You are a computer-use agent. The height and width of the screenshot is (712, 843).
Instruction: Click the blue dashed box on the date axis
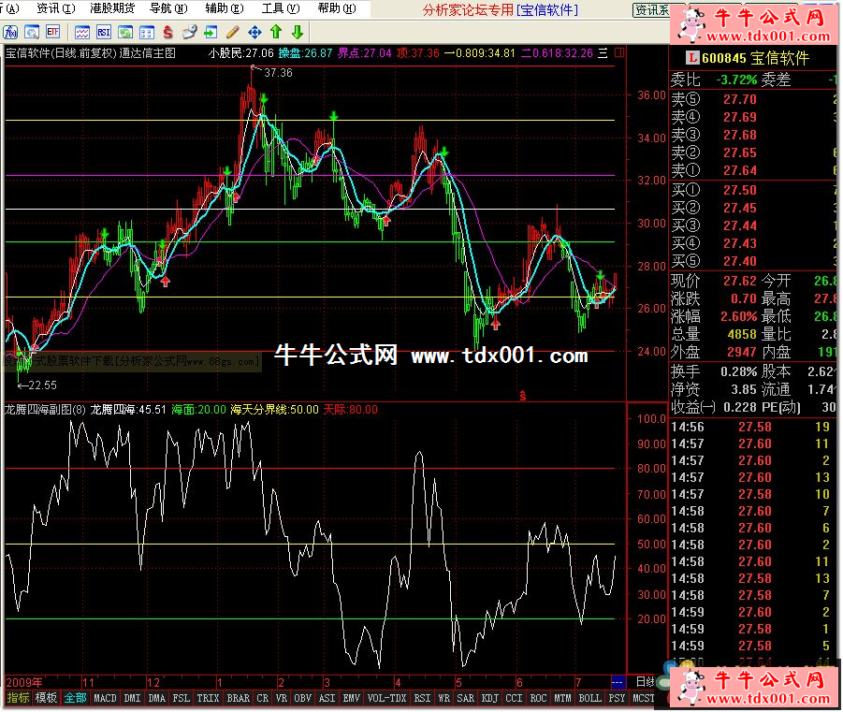[618, 682]
